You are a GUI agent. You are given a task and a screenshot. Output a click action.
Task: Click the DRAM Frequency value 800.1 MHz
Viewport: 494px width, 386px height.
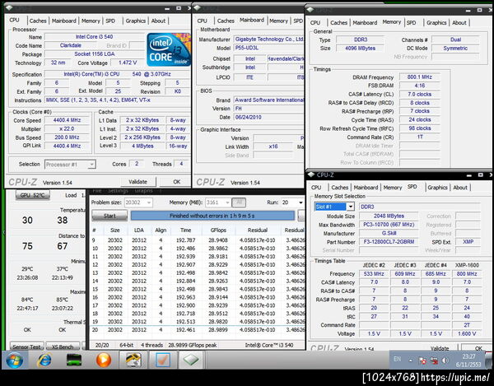[419, 77]
